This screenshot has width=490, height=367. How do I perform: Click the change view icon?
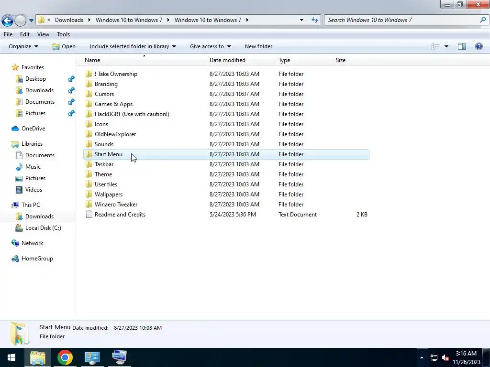pos(435,46)
